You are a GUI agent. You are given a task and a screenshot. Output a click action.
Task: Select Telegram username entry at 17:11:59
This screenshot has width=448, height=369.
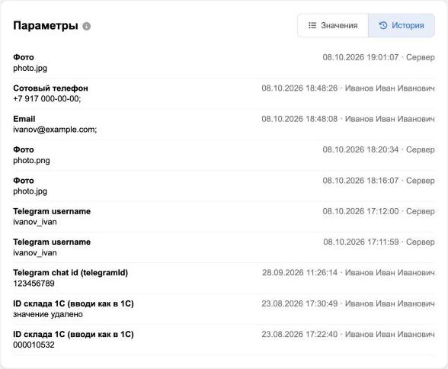point(224,247)
